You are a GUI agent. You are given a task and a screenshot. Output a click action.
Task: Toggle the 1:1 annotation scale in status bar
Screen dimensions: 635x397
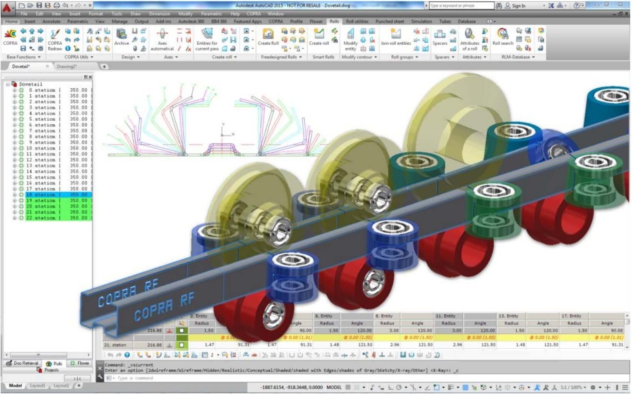[572, 387]
